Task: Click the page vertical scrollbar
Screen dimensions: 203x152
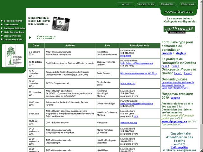Action: 201,76
